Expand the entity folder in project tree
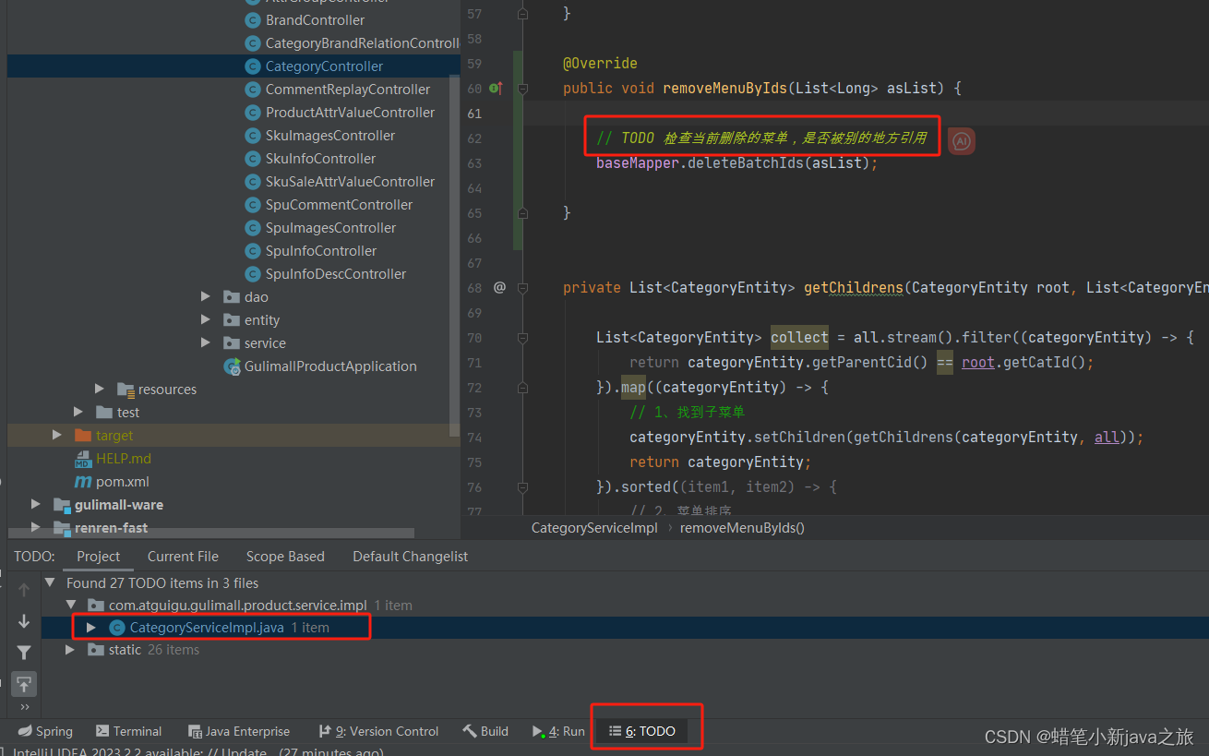This screenshot has width=1209, height=756. (206, 319)
